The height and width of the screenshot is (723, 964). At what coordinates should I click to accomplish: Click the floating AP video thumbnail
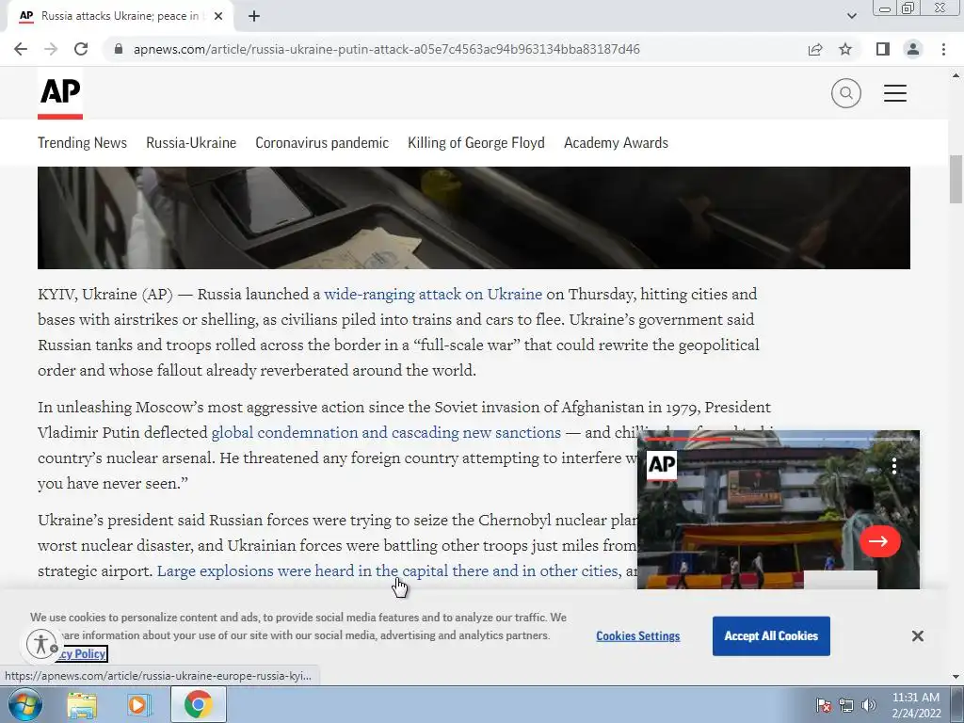coord(779,510)
